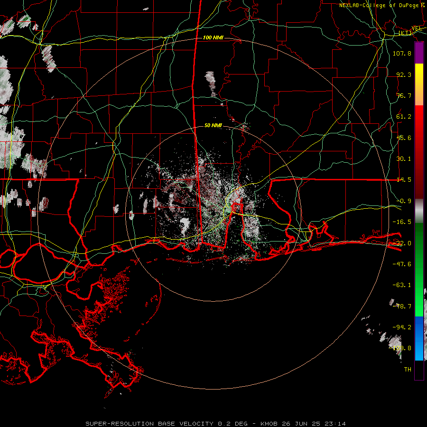Select the -0.9 scale value

coord(404,201)
